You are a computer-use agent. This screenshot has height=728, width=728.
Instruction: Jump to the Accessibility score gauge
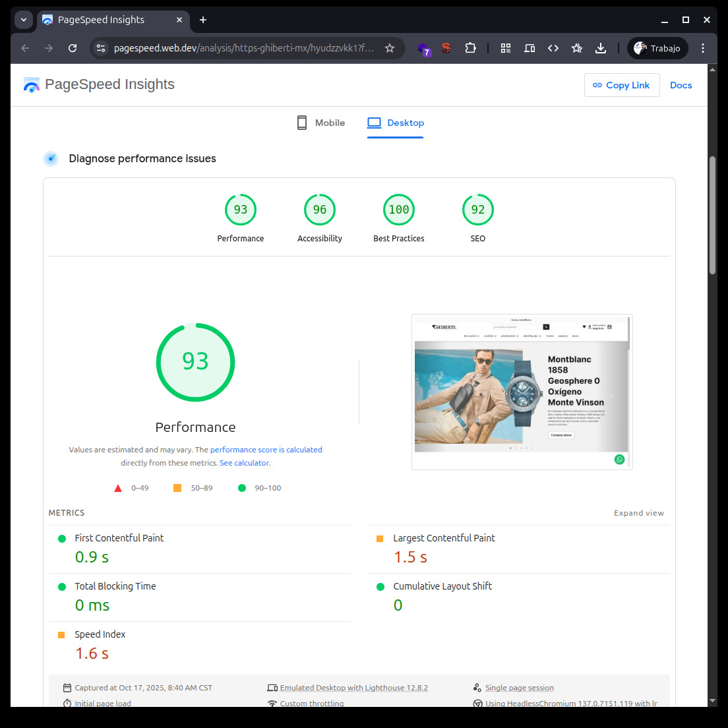tap(320, 210)
